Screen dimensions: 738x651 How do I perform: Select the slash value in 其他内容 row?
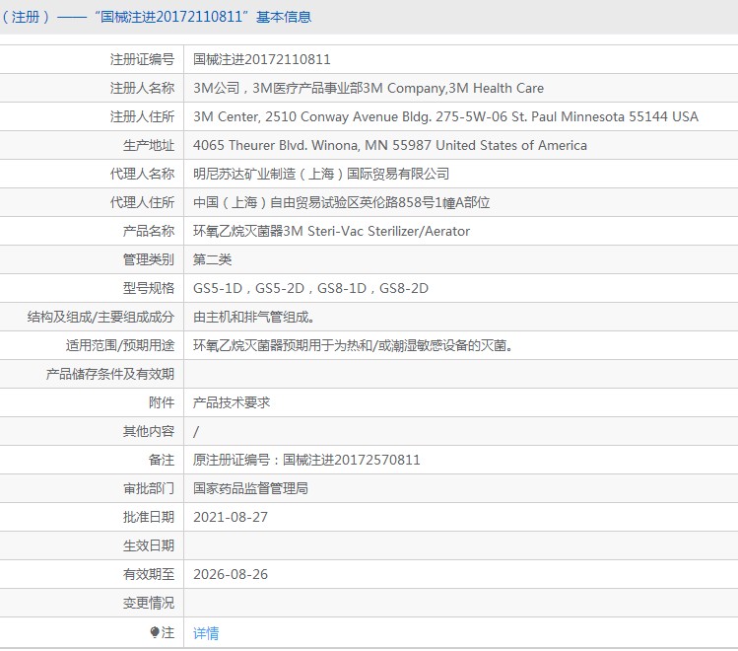(196, 431)
